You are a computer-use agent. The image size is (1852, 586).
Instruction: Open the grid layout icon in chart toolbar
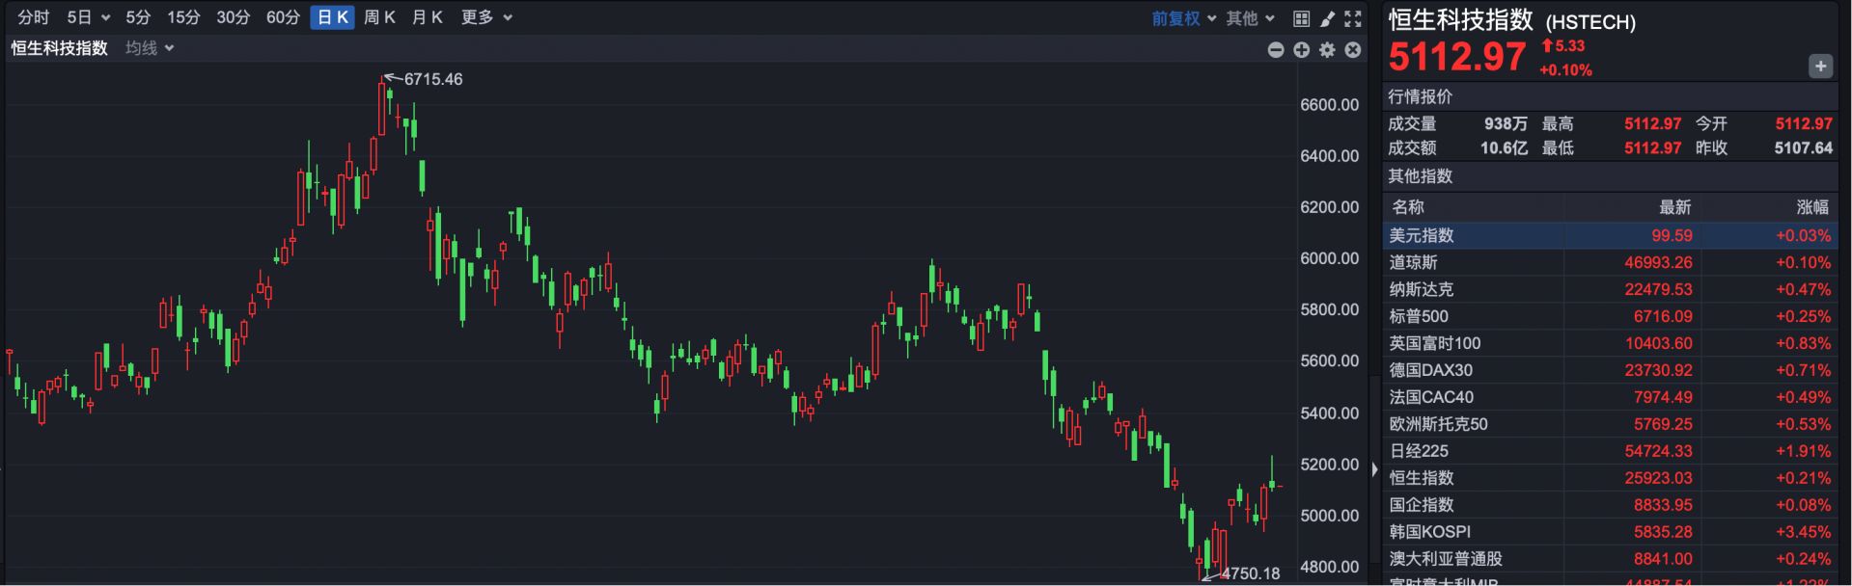(x=1301, y=18)
